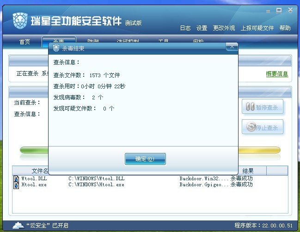Click the green scan progress bar
The height and width of the screenshot is (232, 300).
[x=34, y=150]
